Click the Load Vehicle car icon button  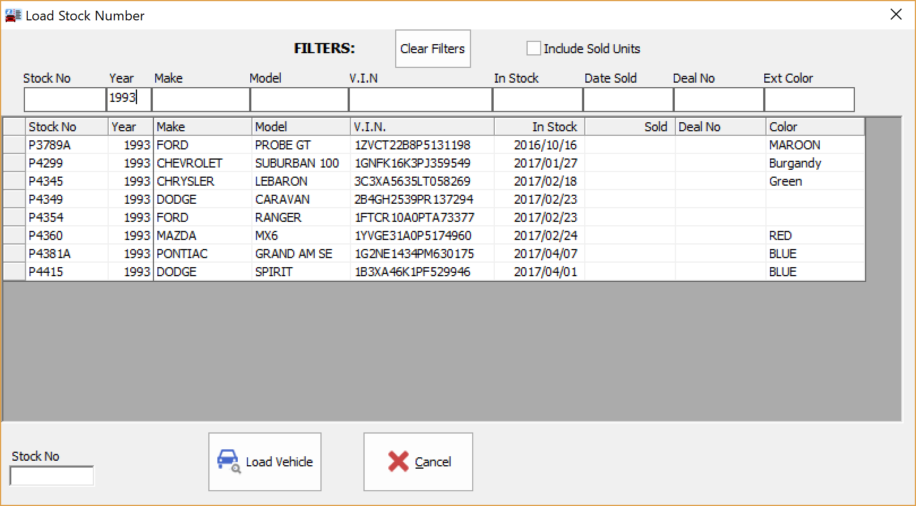(x=264, y=462)
